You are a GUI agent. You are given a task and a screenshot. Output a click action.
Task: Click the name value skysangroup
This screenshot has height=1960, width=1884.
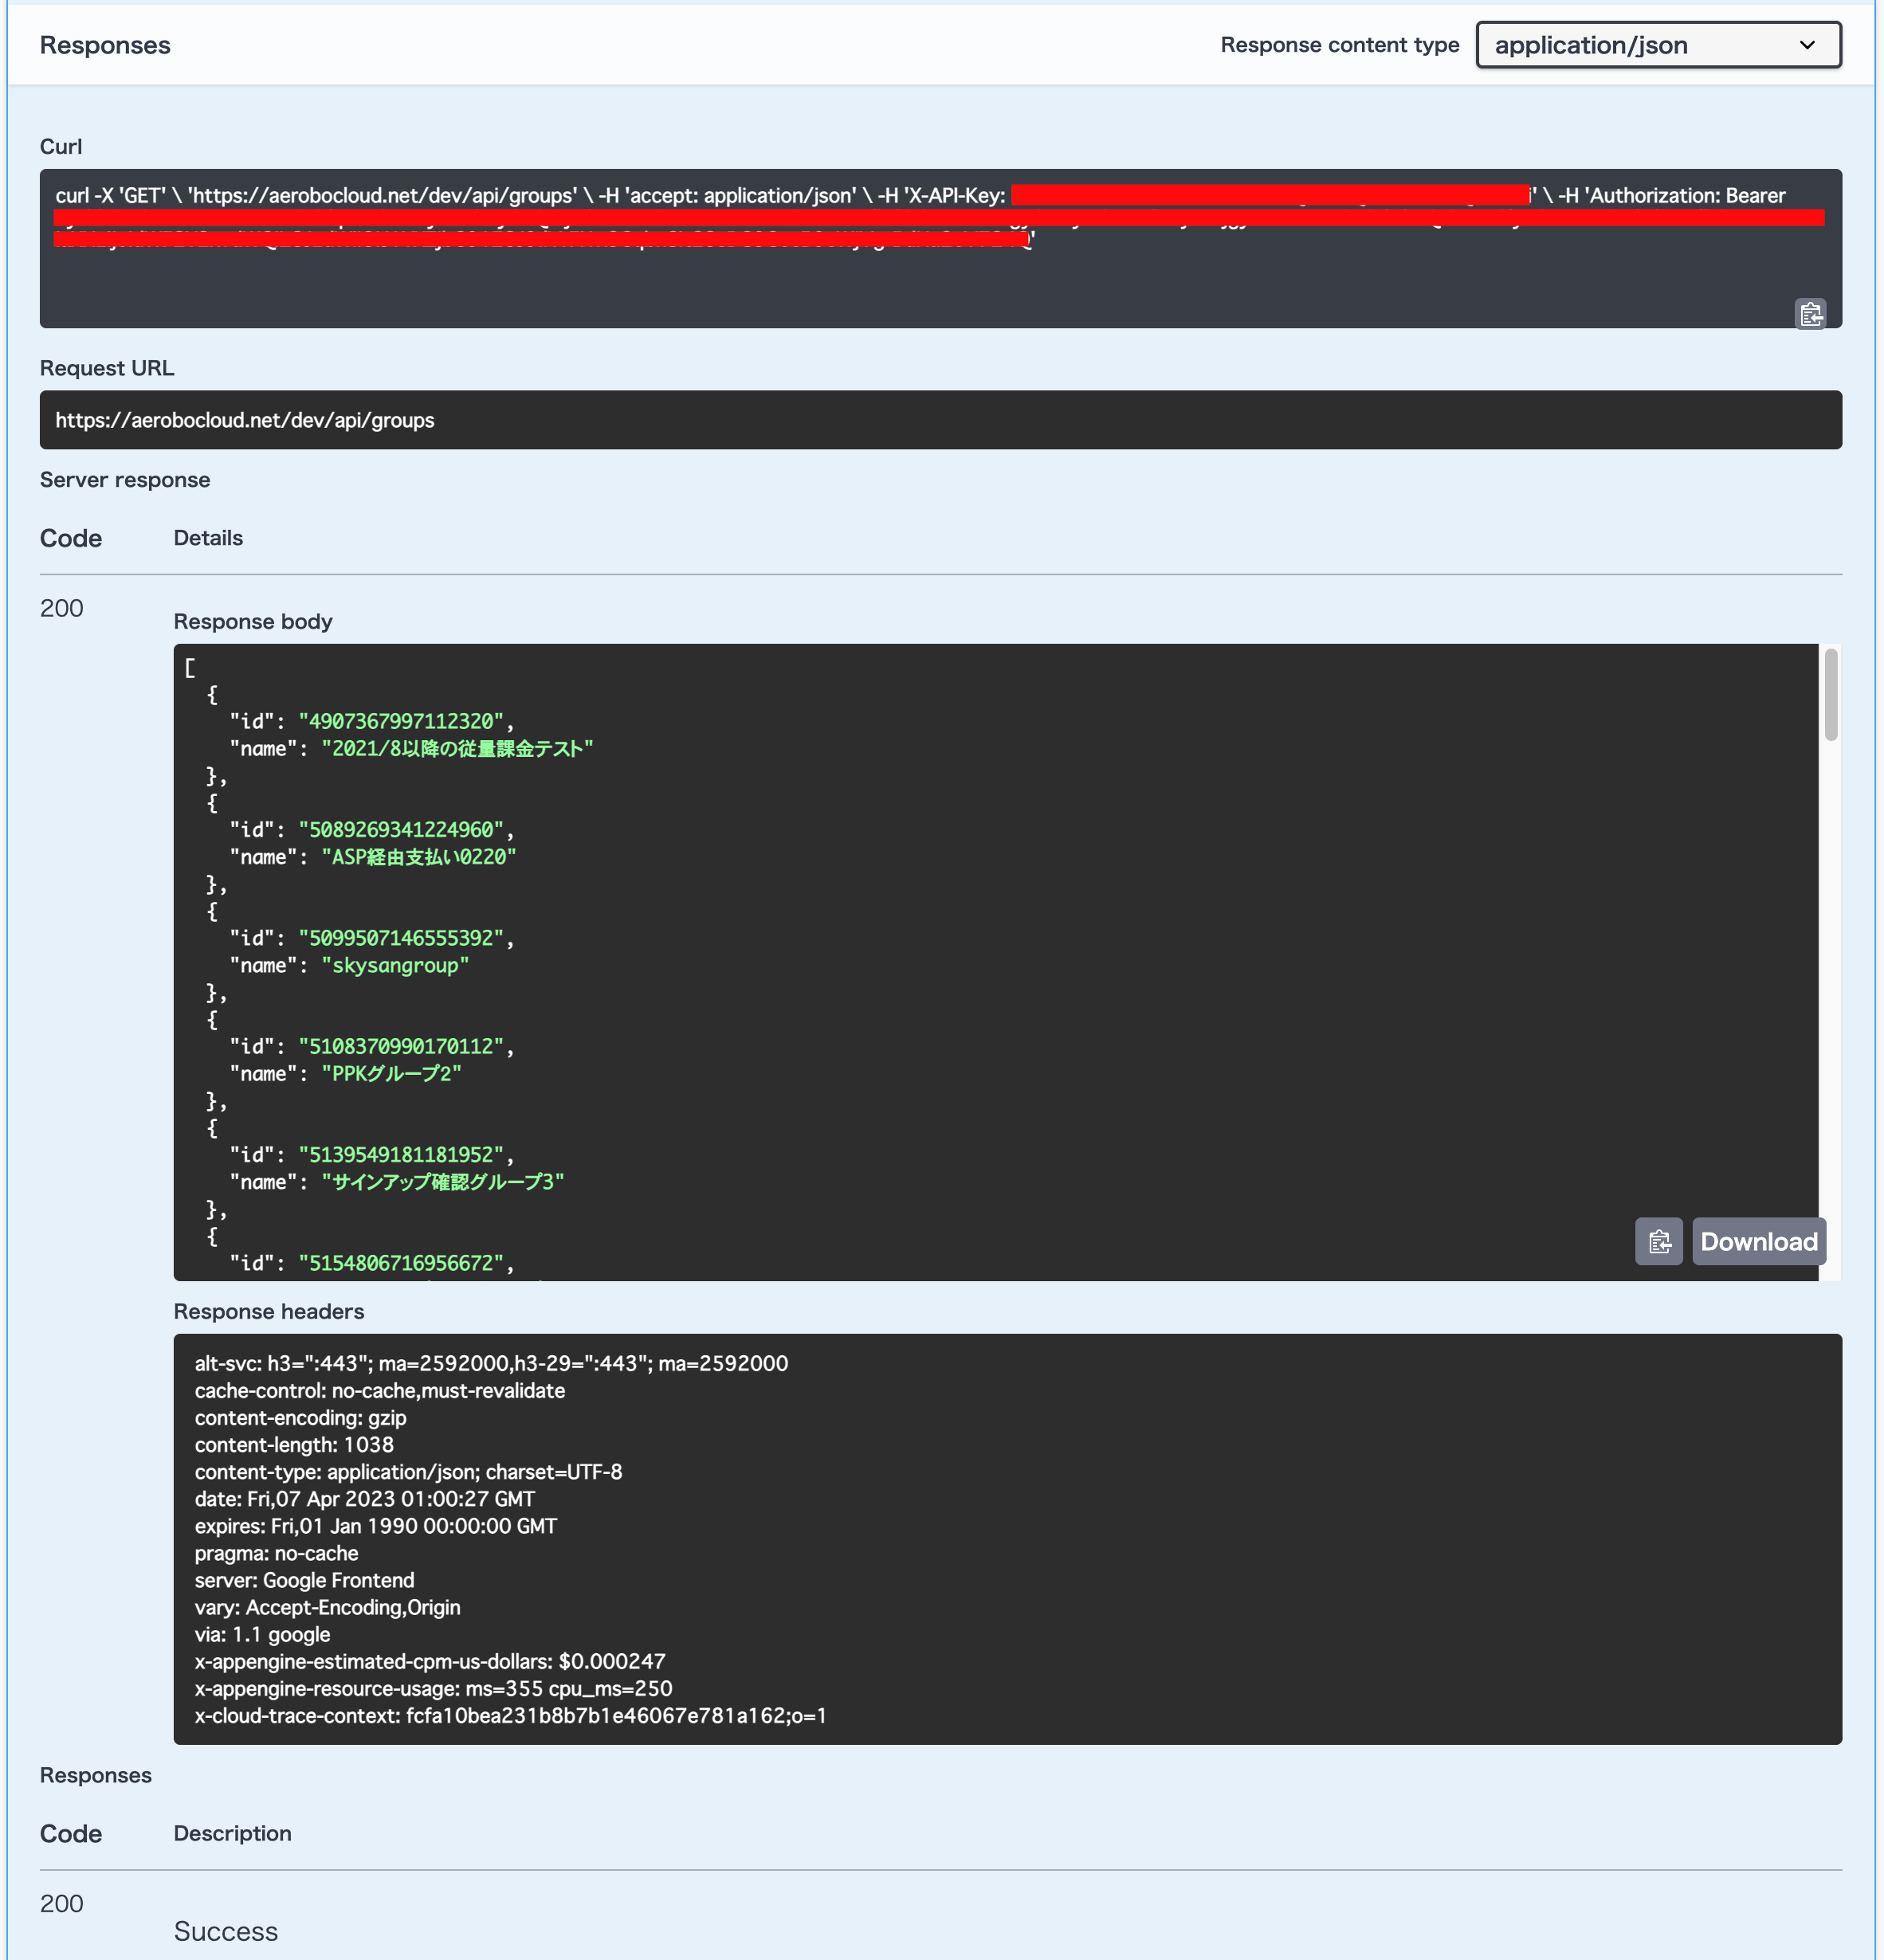pos(395,965)
